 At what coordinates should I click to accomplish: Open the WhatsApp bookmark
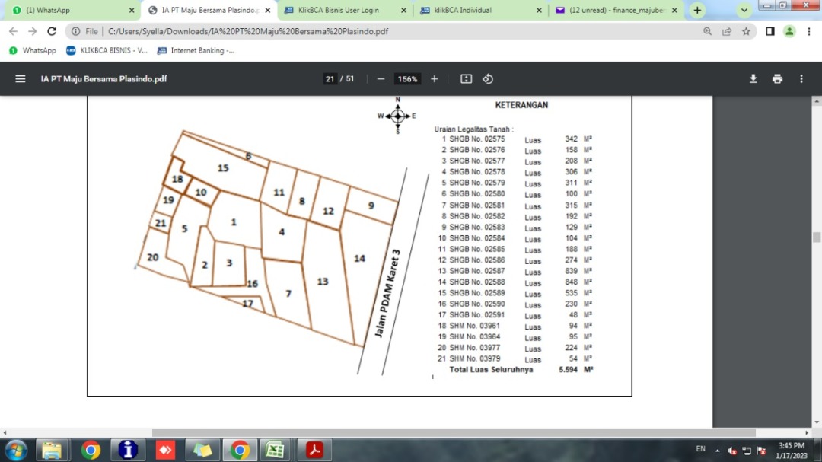(32, 50)
